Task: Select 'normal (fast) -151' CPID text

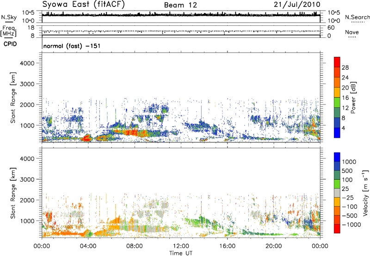Action: click(72, 46)
